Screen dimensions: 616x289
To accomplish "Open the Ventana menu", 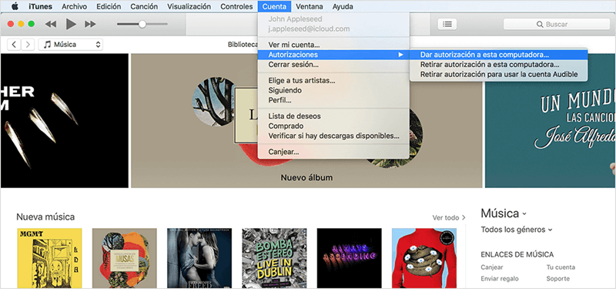I will click(310, 6).
